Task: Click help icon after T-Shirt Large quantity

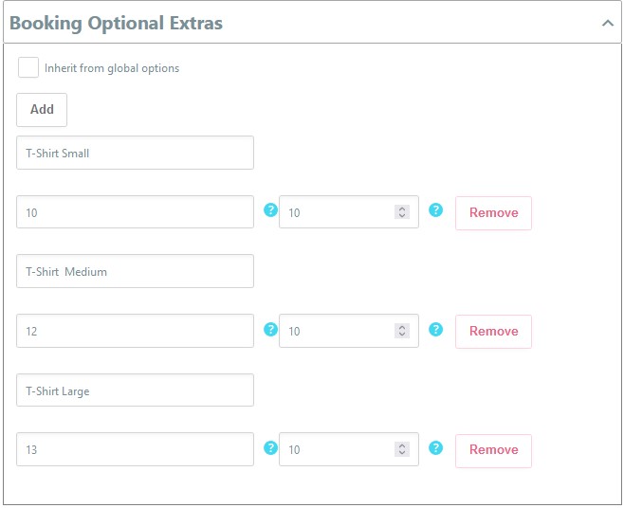Action: tap(436, 447)
